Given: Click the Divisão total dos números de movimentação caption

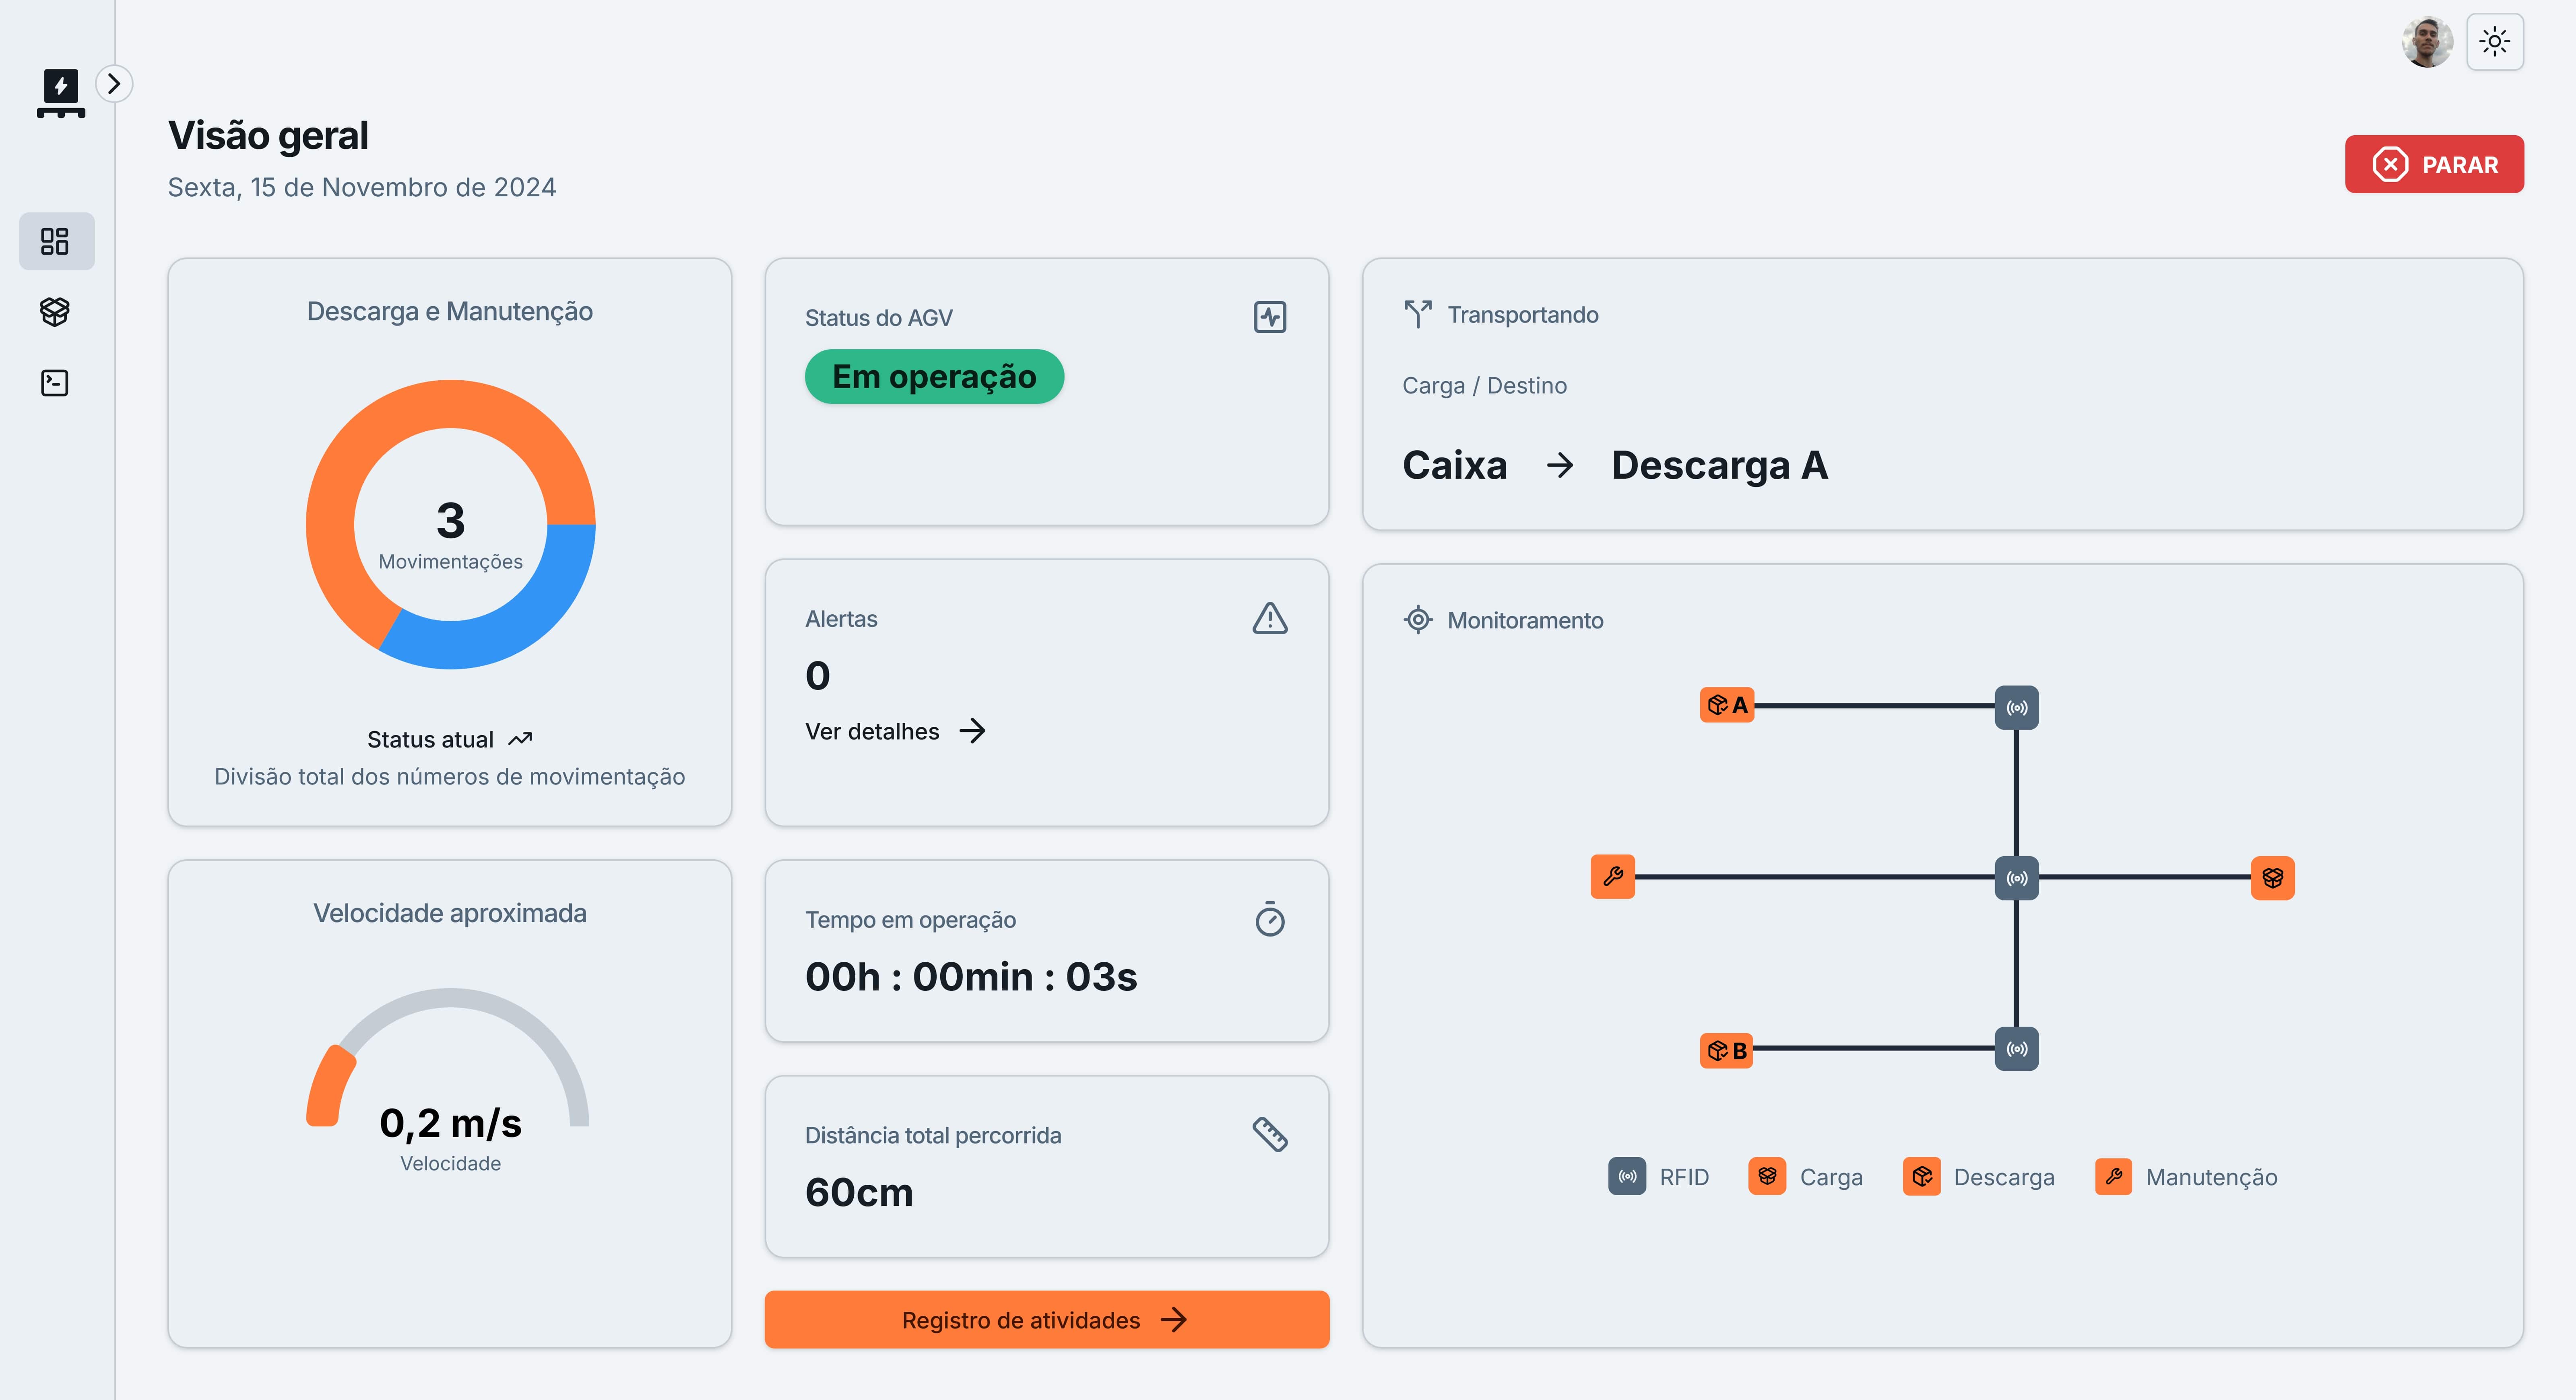Looking at the screenshot, I should (450, 776).
